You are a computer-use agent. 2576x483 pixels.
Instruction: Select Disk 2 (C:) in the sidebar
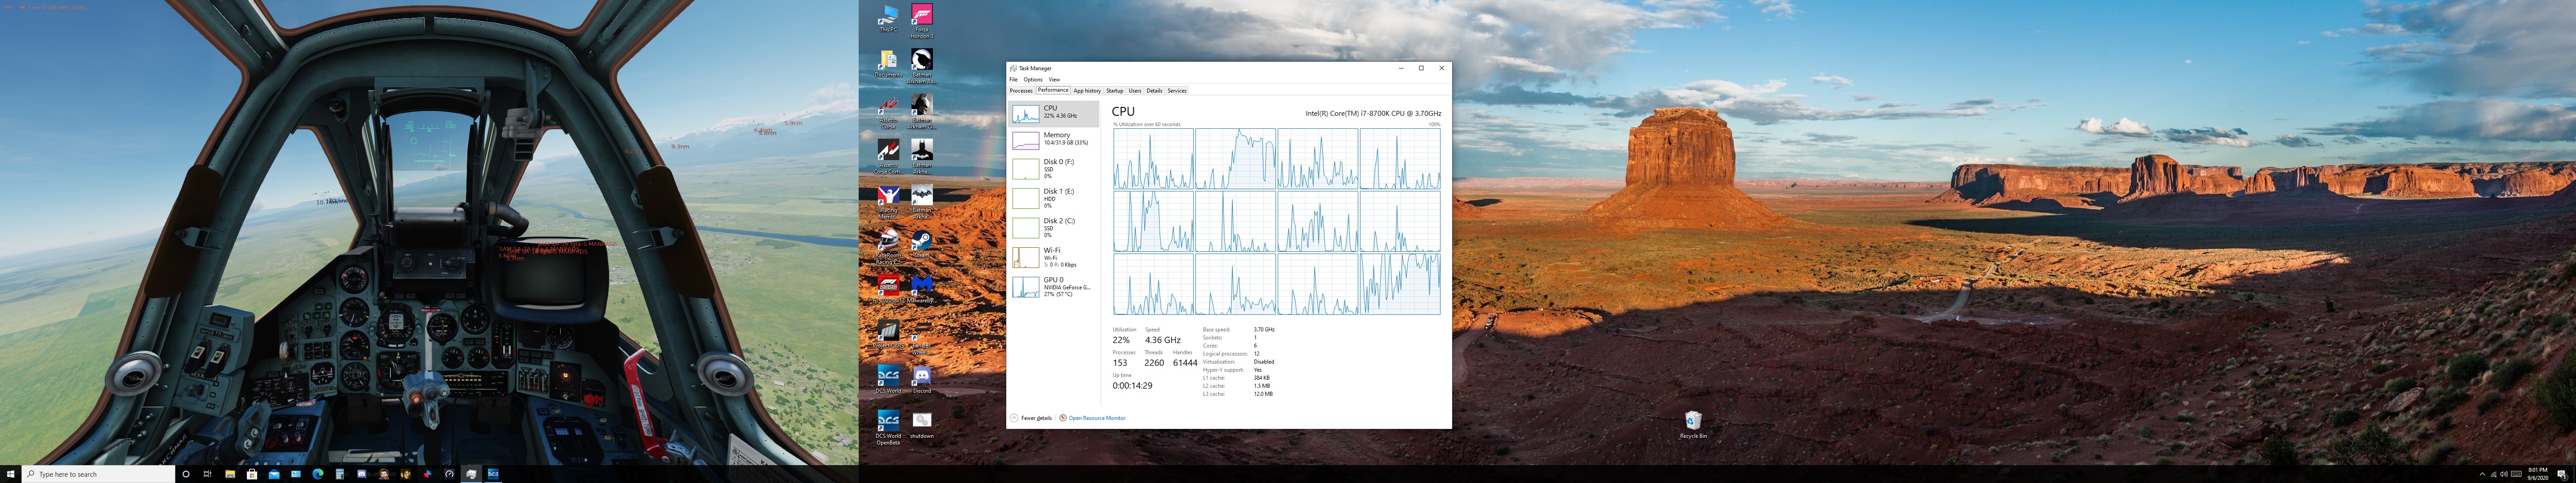(1054, 227)
